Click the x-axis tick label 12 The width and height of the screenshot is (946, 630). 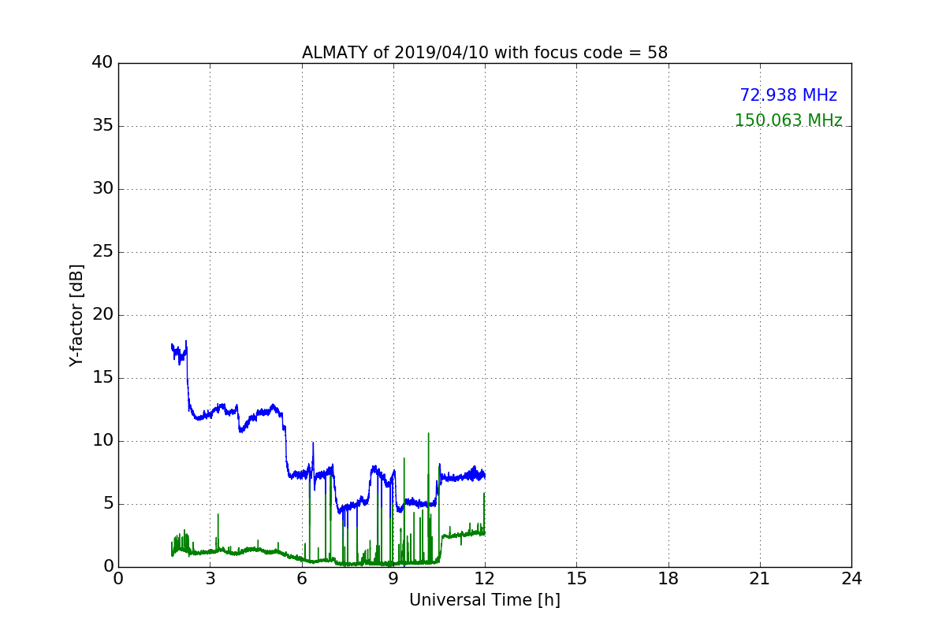click(485, 579)
